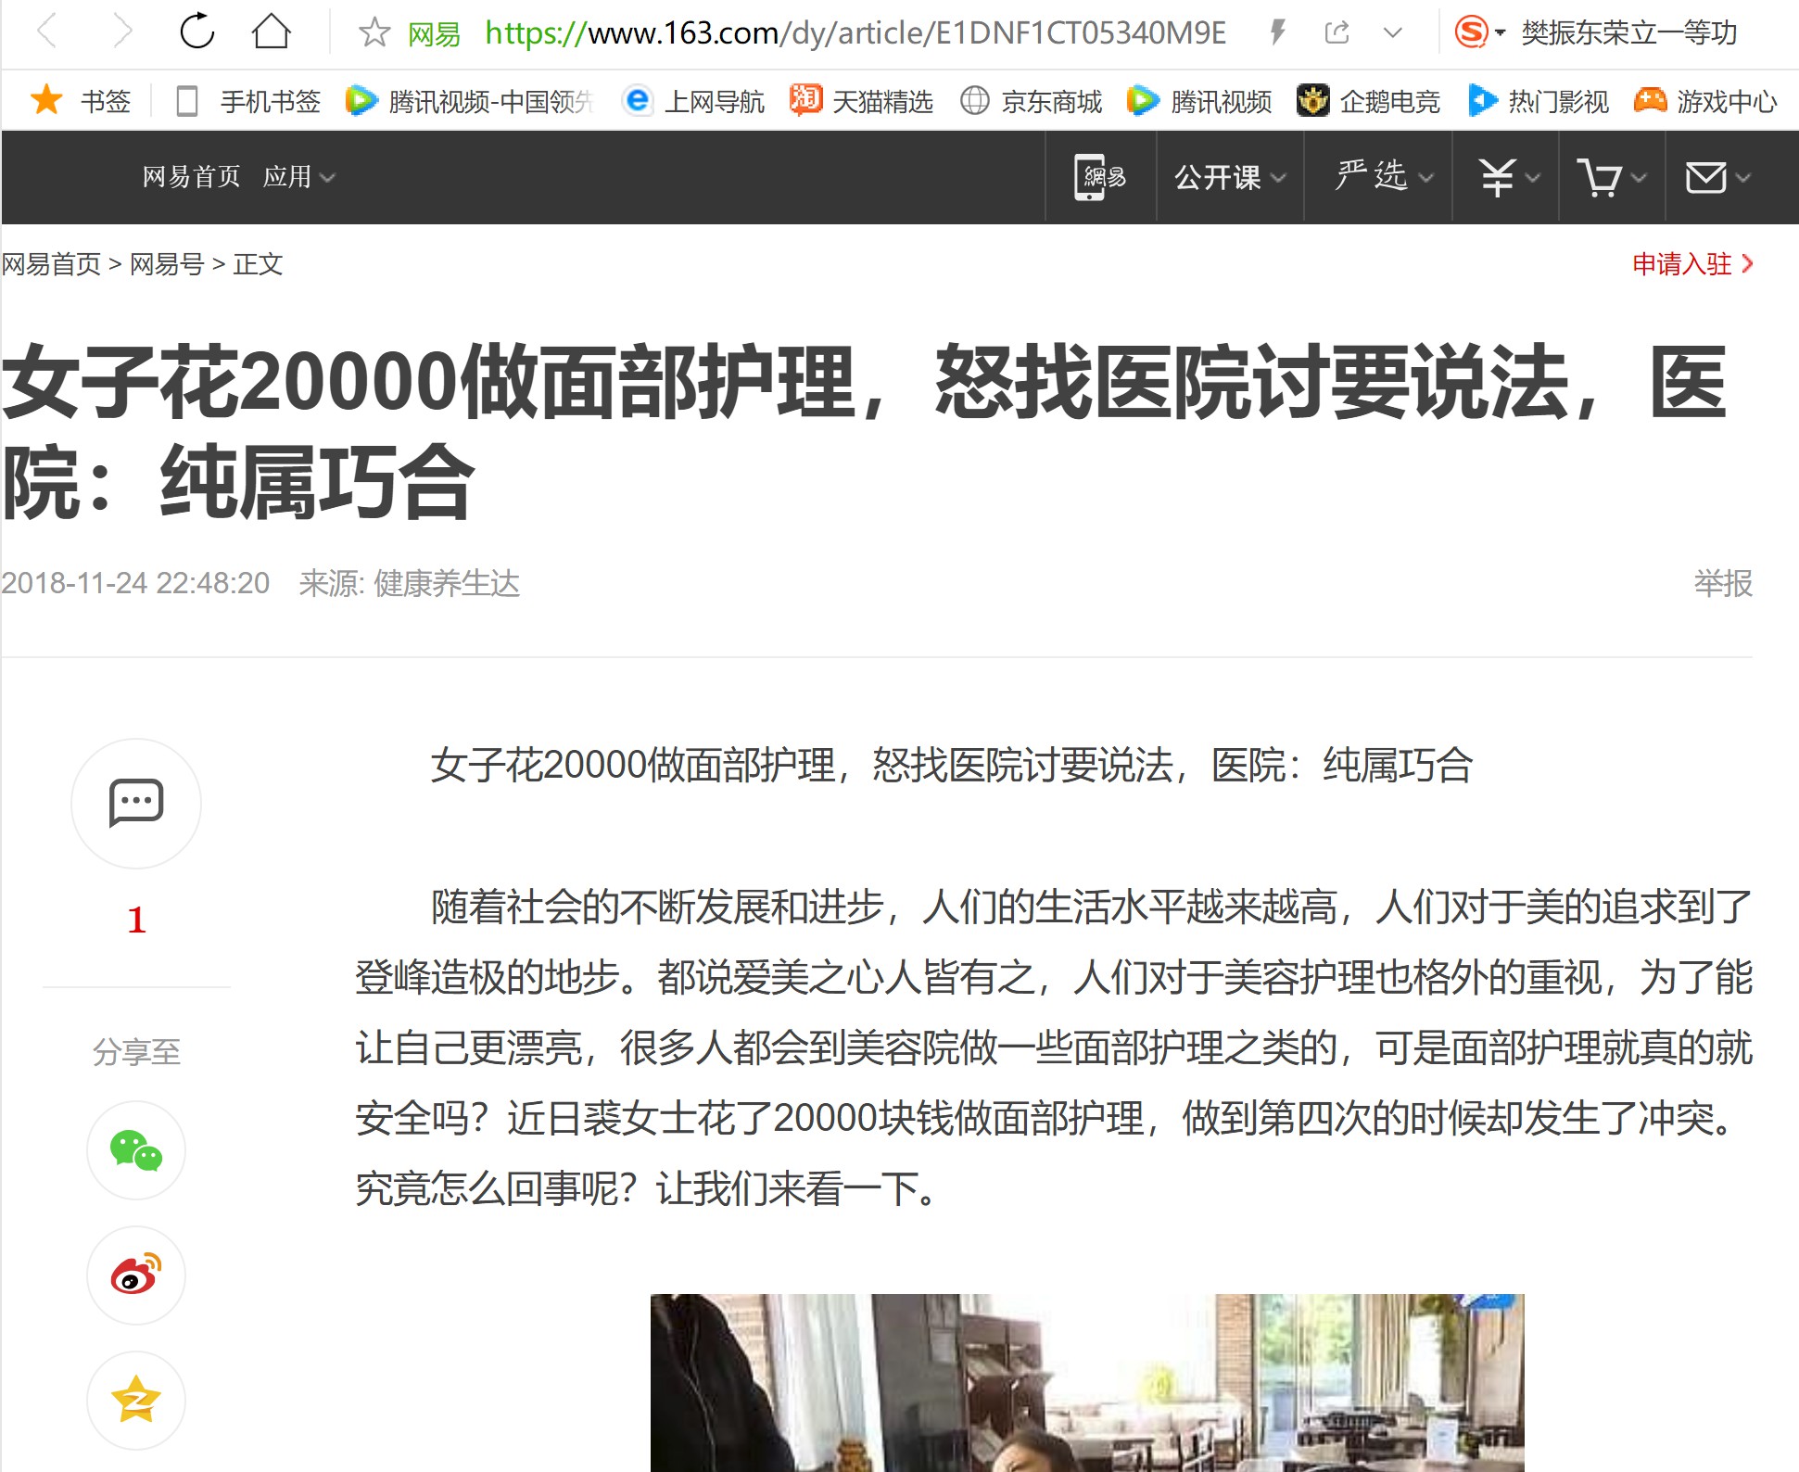Expand the 公开课 menu
1799x1472 pixels.
1230,177
